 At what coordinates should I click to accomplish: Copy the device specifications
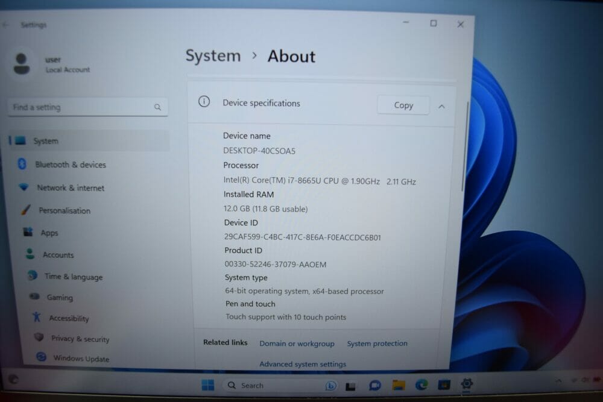(403, 105)
